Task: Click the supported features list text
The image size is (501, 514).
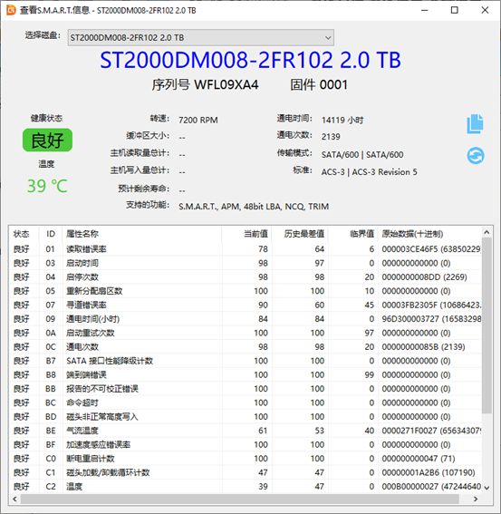Action: 254,207
